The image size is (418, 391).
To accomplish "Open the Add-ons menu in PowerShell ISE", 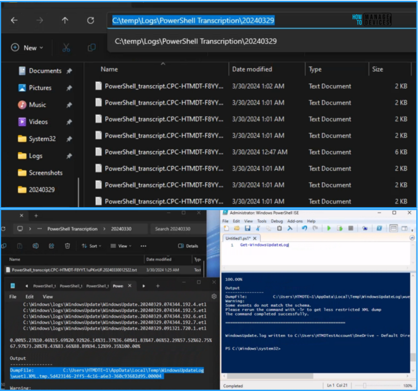I will pyautogui.click(x=295, y=221).
